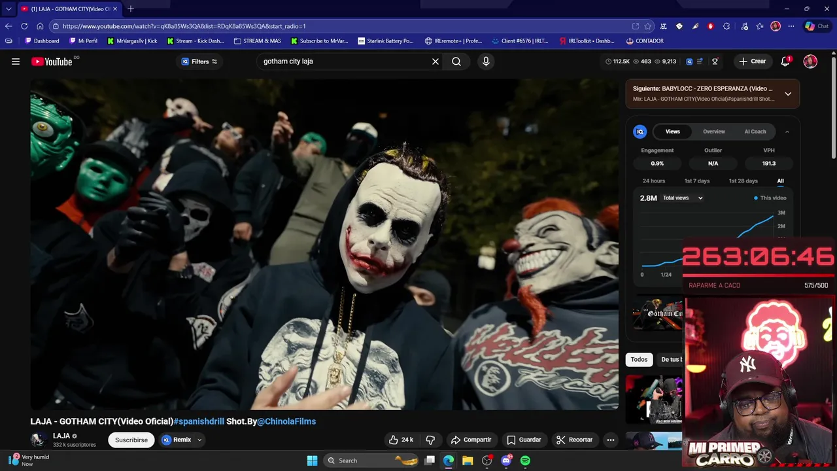
Task: Switch to vidIQ Views tab
Action: point(672,131)
